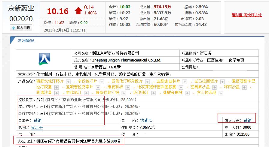Screen dimensions: 269x147
Task: Select stock code 002020
Action: pos(21,19)
